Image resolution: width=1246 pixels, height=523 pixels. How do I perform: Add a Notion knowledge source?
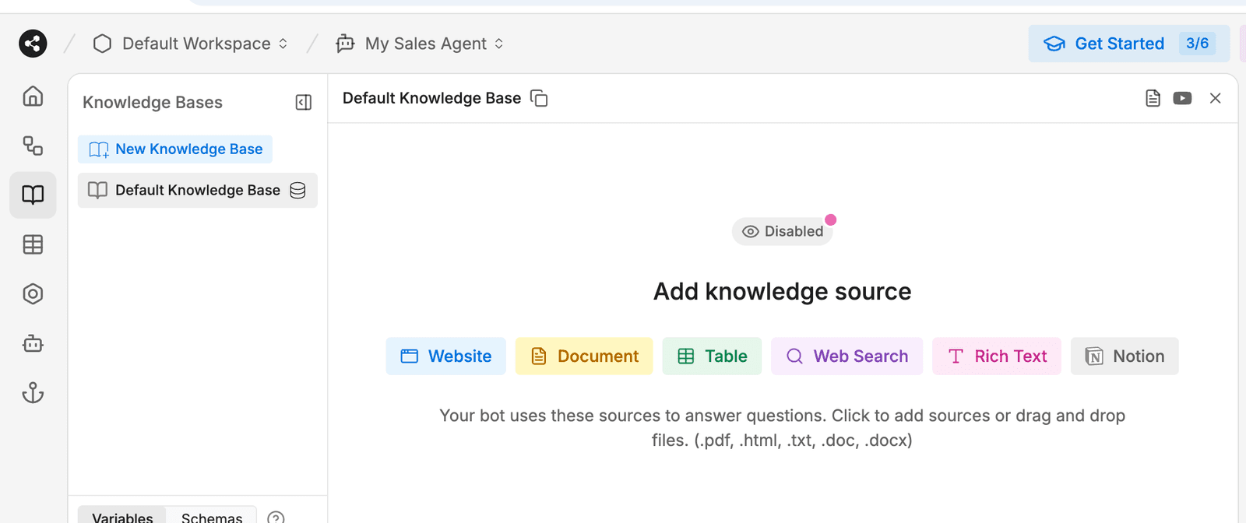tap(1125, 356)
